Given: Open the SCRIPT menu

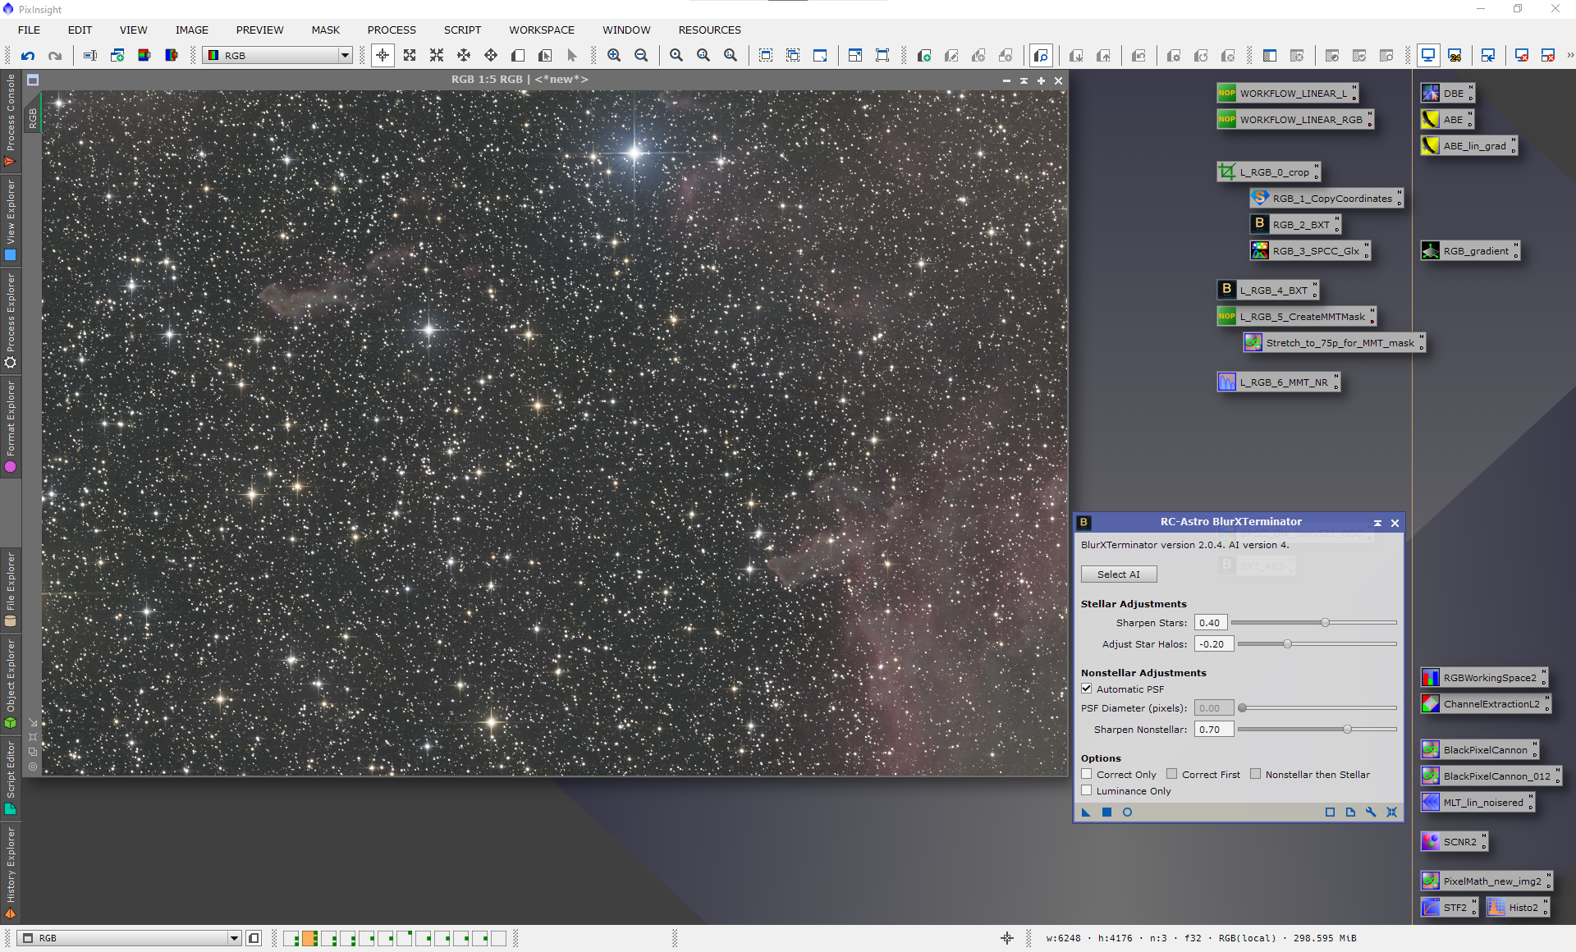Looking at the screenshot, I should coord(462,30).
